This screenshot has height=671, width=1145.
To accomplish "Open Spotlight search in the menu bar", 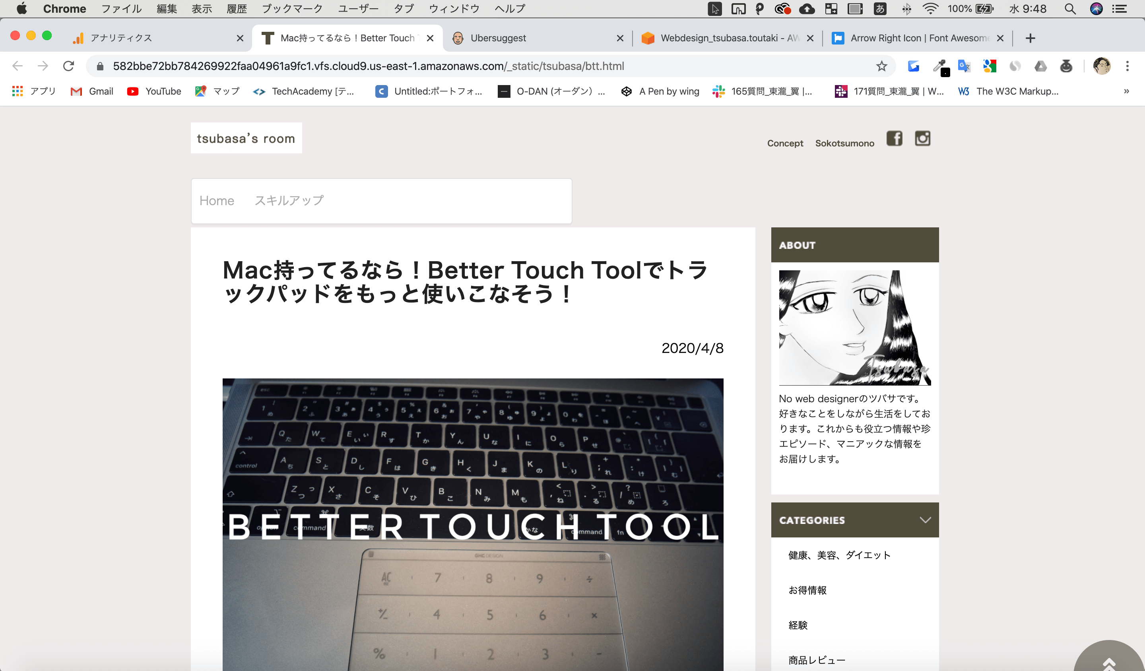I will pos(1070,9).
